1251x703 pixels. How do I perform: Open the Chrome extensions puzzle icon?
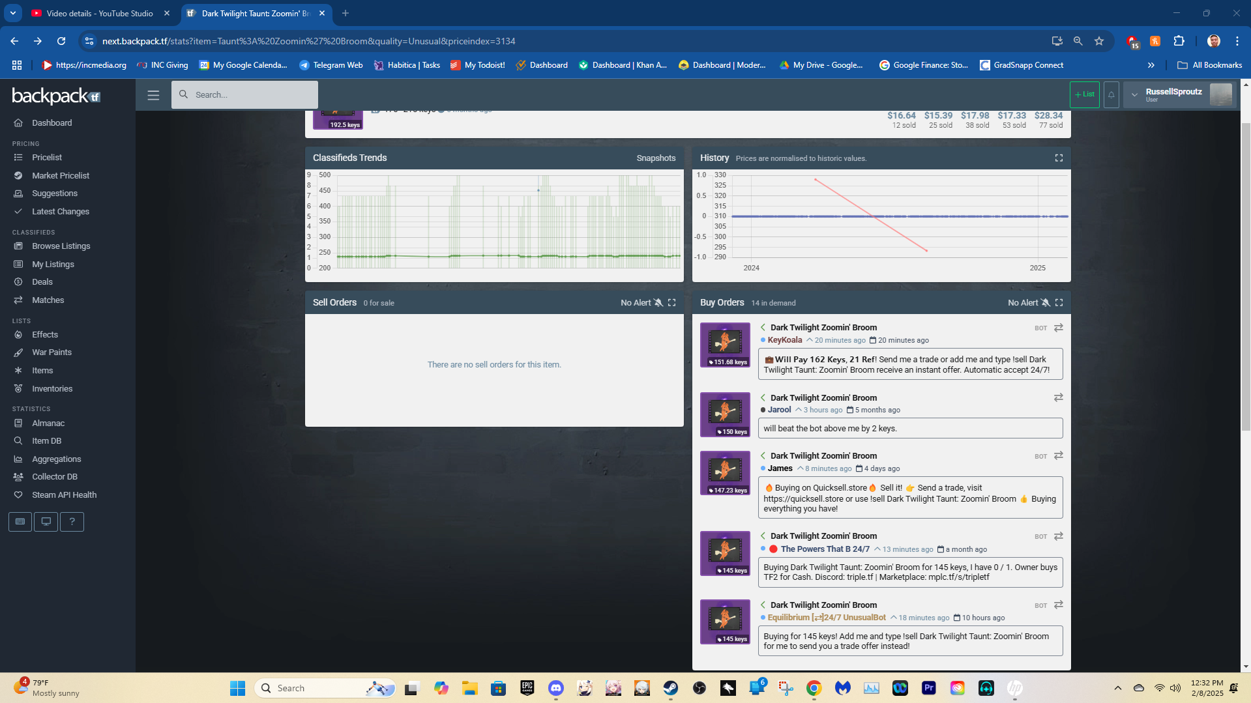(1179, 41)
